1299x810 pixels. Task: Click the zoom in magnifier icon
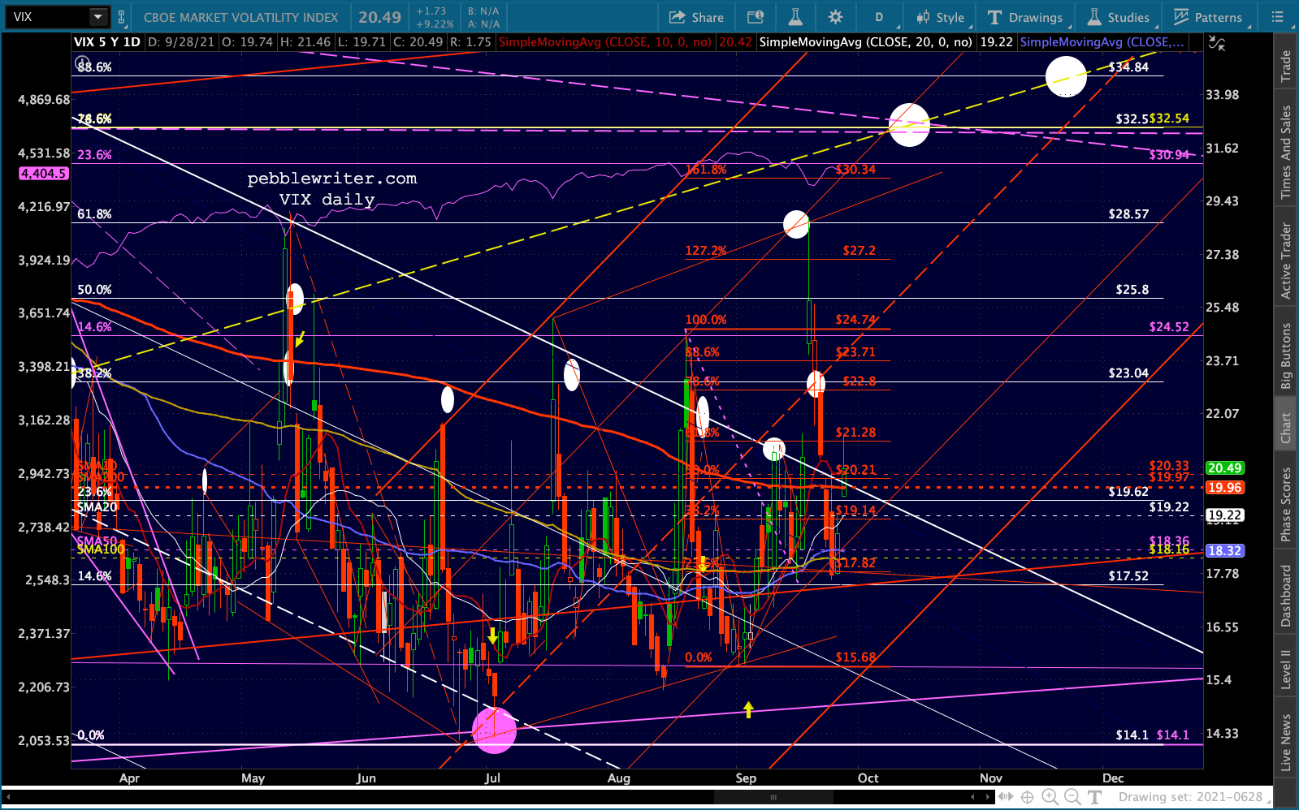1050,797
